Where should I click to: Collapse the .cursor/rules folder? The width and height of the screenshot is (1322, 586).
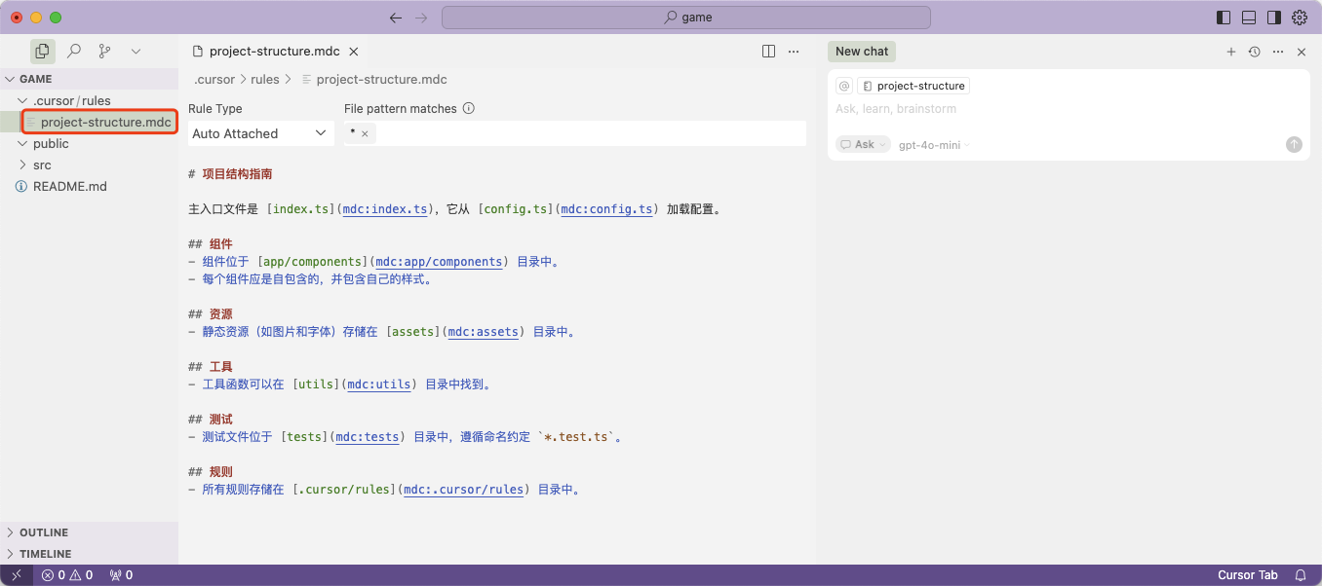pos(89,100)
